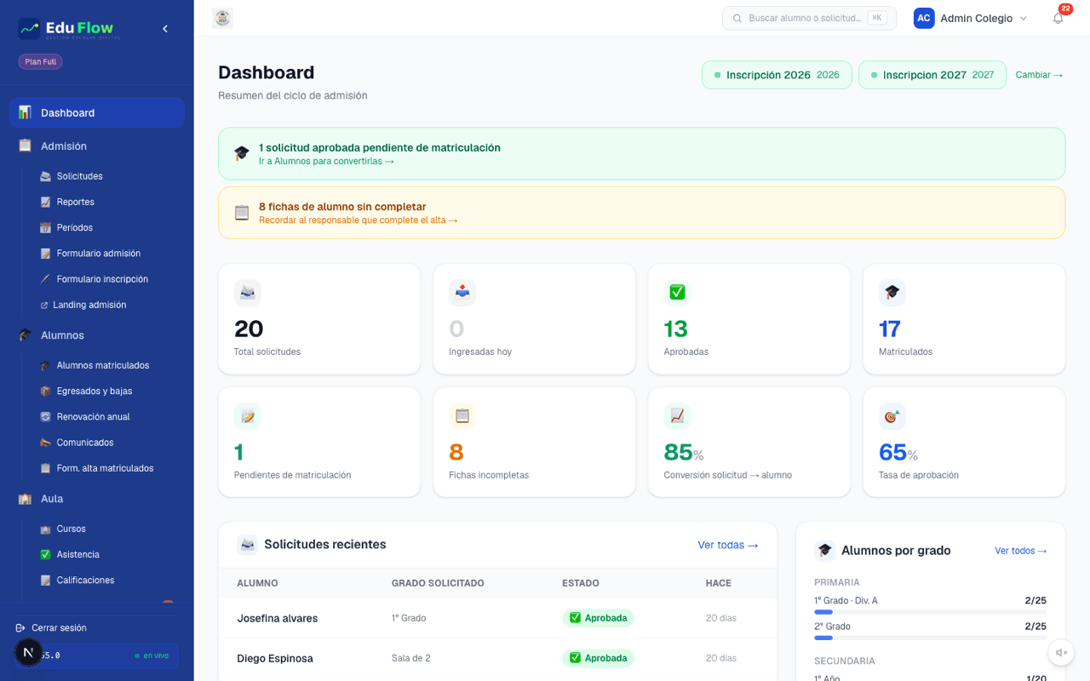
Task: Open the Admin Colegio user dropdown
Action: (x=971, y=18)
